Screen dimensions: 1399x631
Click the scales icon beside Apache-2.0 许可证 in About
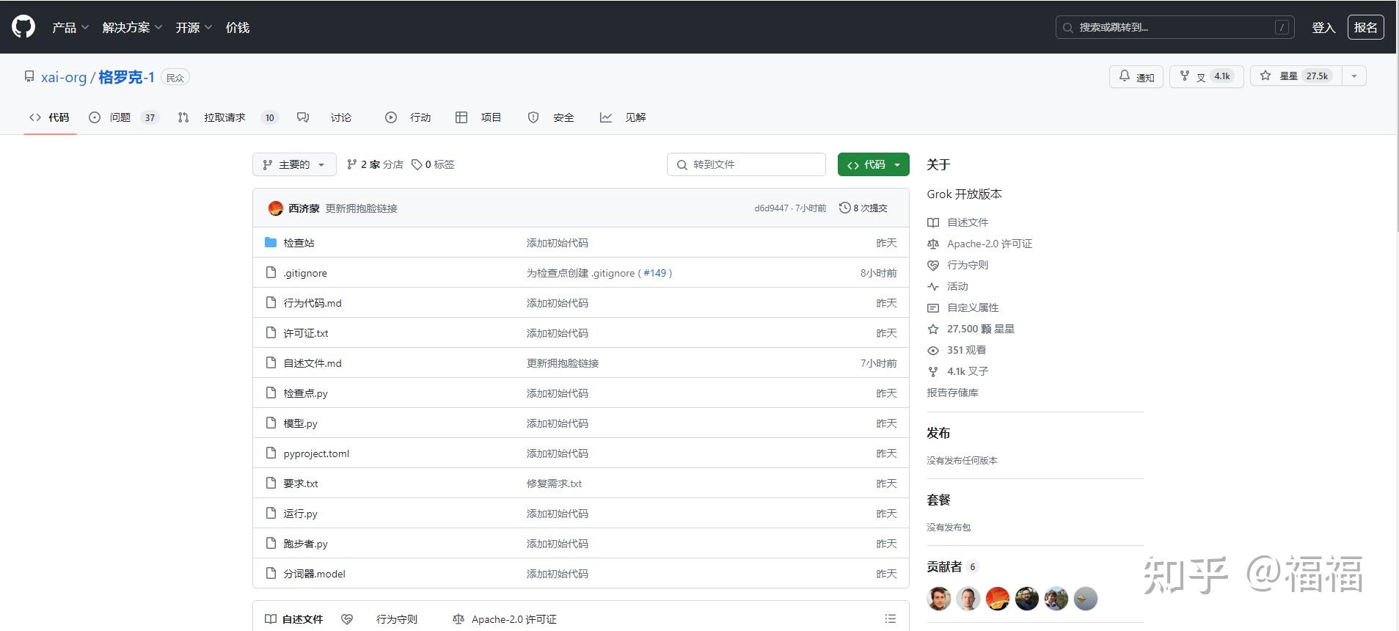point(933,244)
